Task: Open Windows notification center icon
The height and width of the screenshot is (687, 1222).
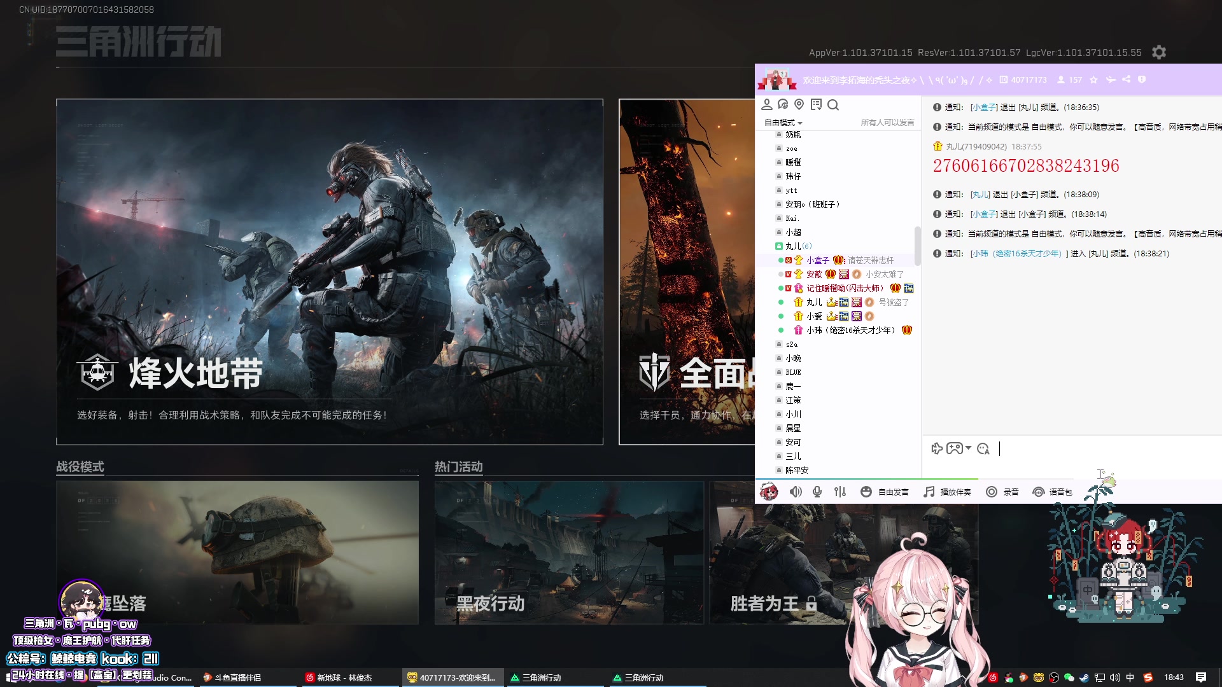Action: tap(1201, 677)
